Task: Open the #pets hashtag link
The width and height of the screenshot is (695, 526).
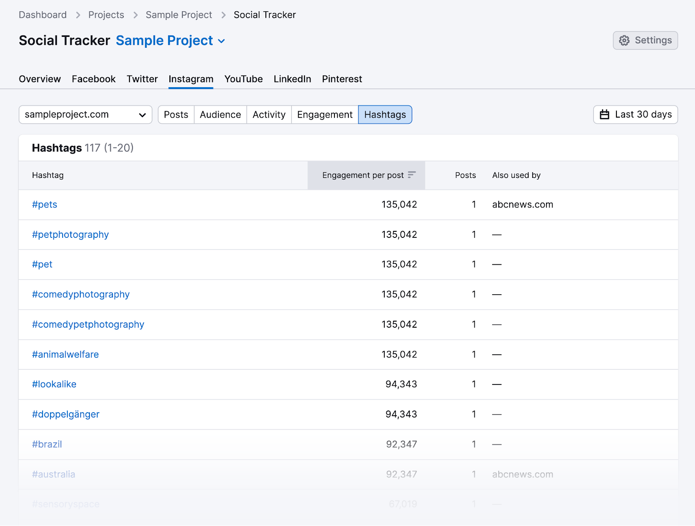Action: coord(45,204)
